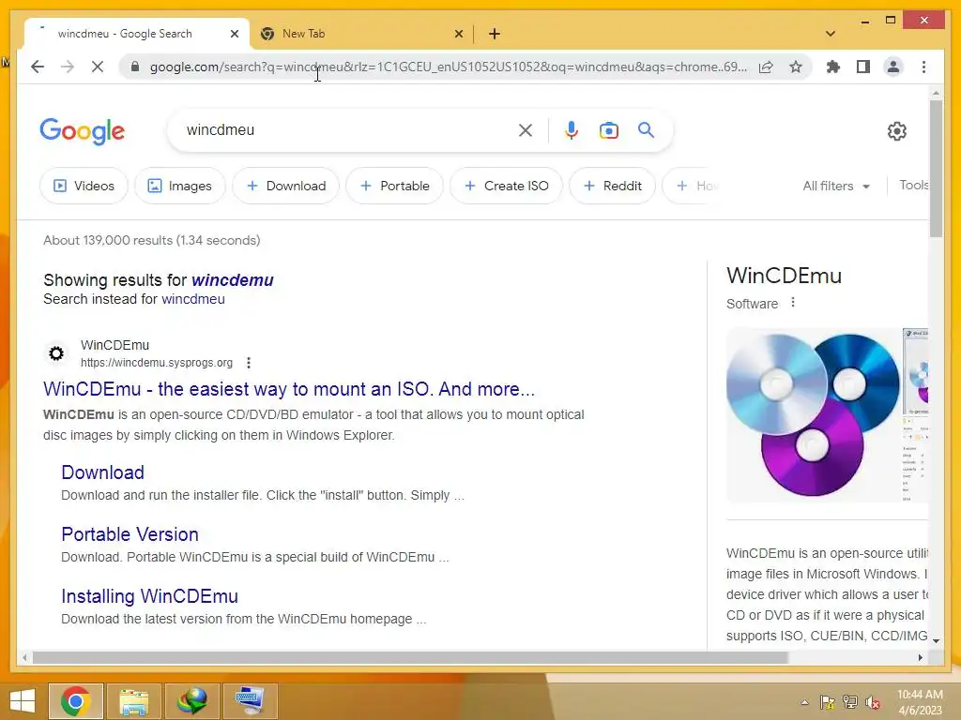Open the Action Center flag icon

coord(828,702)
